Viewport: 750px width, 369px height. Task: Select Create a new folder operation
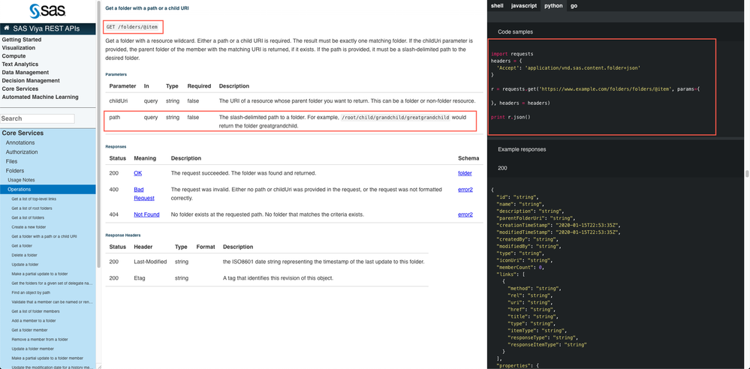(29, 227)
